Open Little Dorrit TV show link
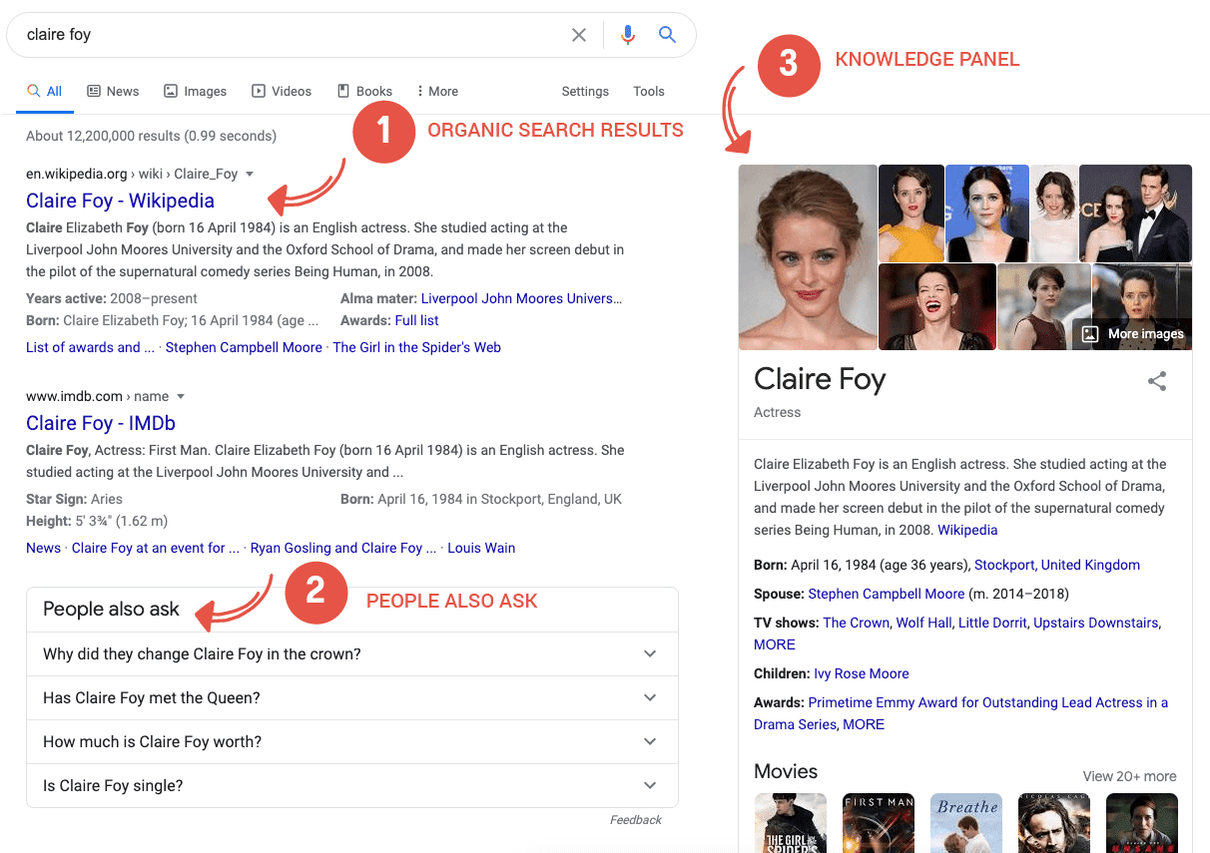The image size is (1210, 853). pyautogui.click(x=992, y=623)
